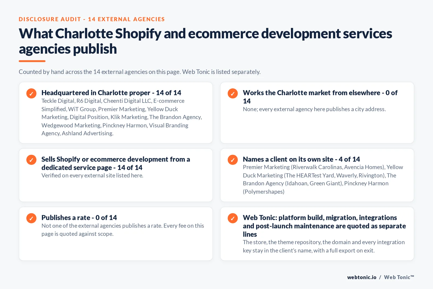Image resolution: width=433 pixels, height=289 pixels.
Task: Click the main title What Charlotte Shopify and ecommerce
Action: 205,41
